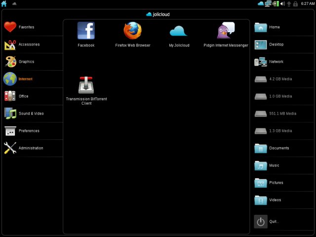The height and width of the screenshot is (237, 316).
Task: Open the Music folder
Action: click(x=283, y=165)
